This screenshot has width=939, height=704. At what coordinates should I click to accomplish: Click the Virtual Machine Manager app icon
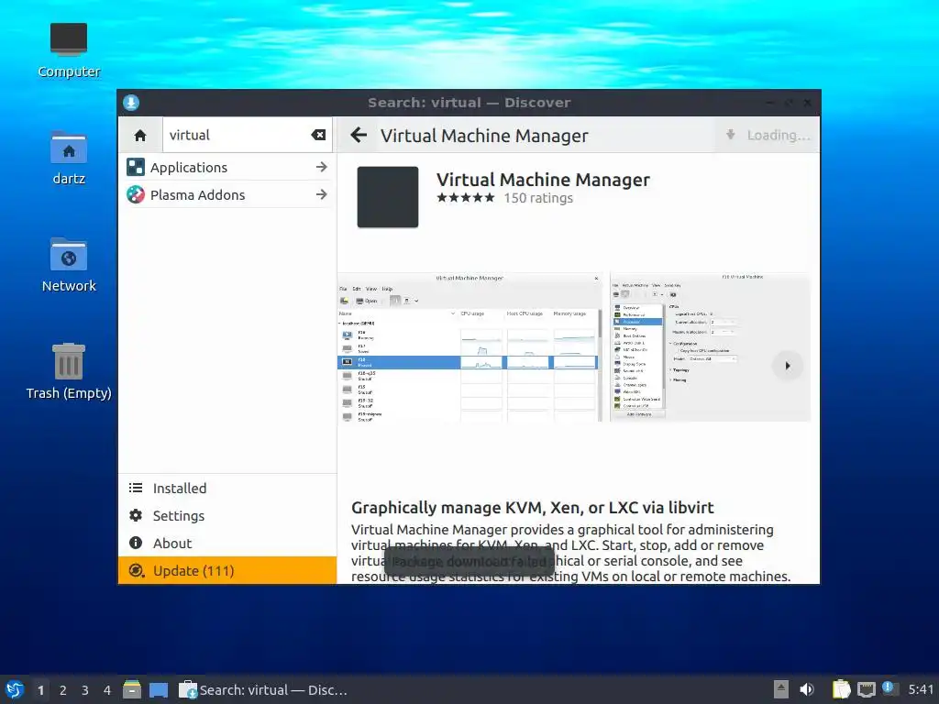[x=388, y=197]
